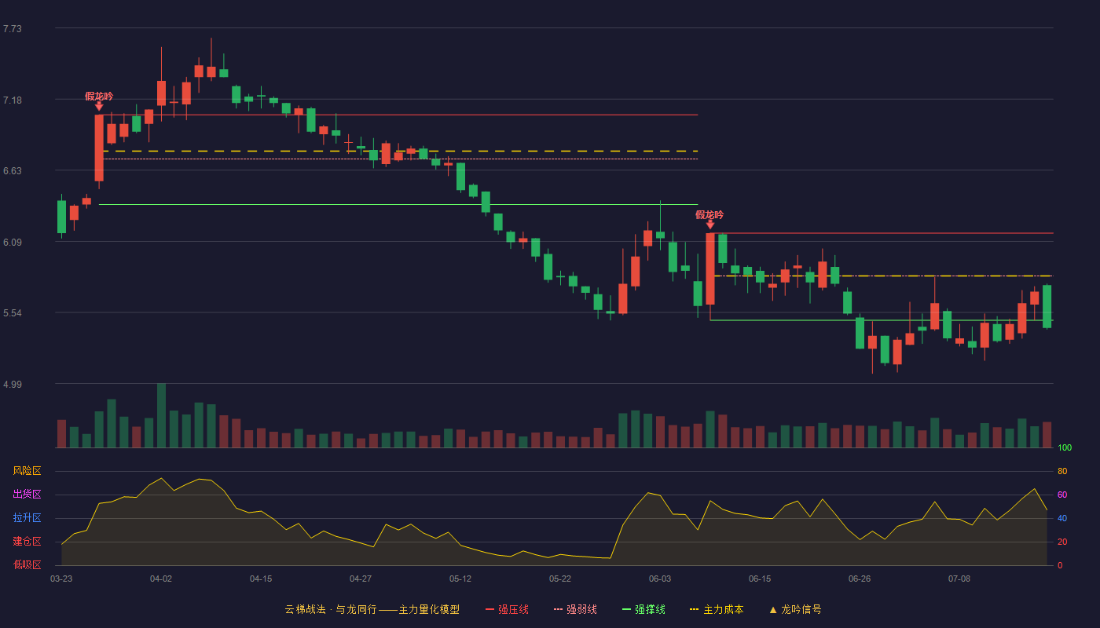Click the 03-23 date label
The image size is (1100, 628).
pos(61,579)
